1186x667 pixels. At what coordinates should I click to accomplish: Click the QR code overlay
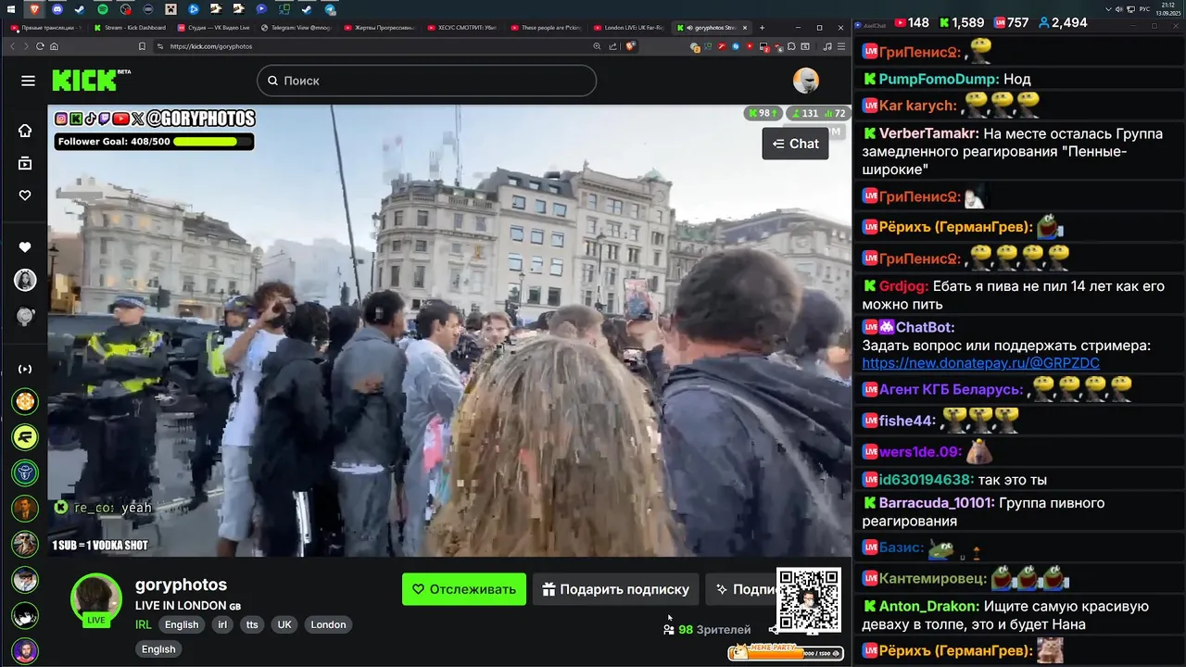(x=809, y=600)
